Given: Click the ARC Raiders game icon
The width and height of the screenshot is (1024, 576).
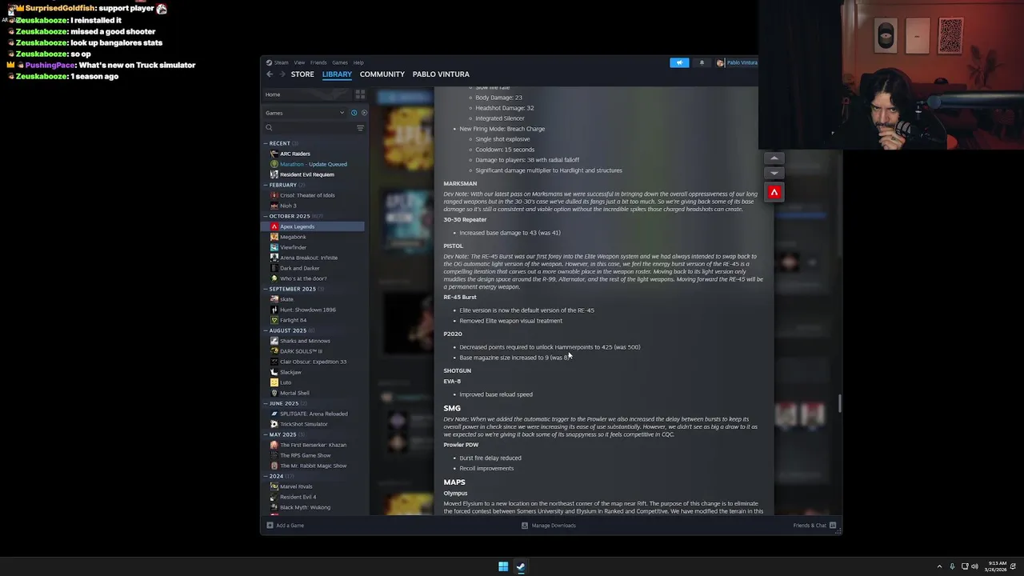Looking at the screenshot, I should pos(274,154).
